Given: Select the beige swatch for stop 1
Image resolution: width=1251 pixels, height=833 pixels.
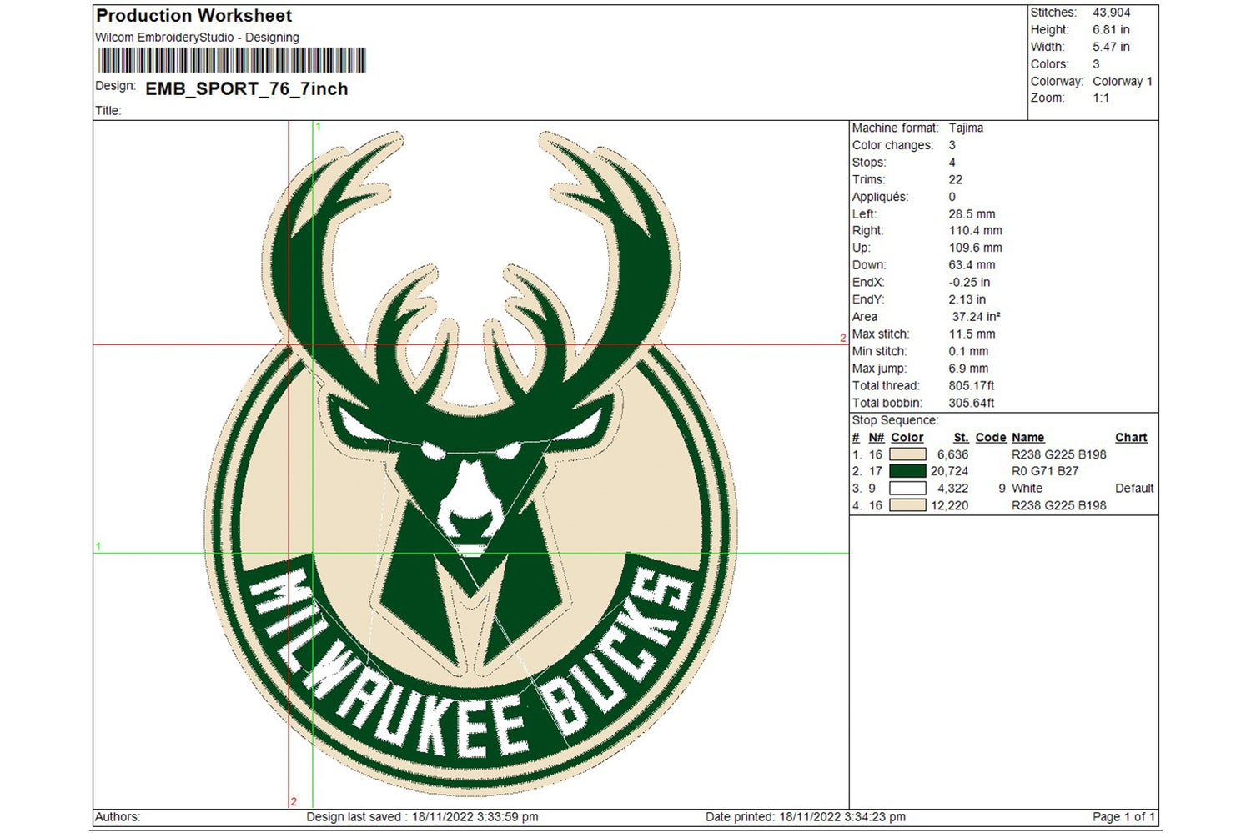Looking at the screenshot, I should coord(908,454).
